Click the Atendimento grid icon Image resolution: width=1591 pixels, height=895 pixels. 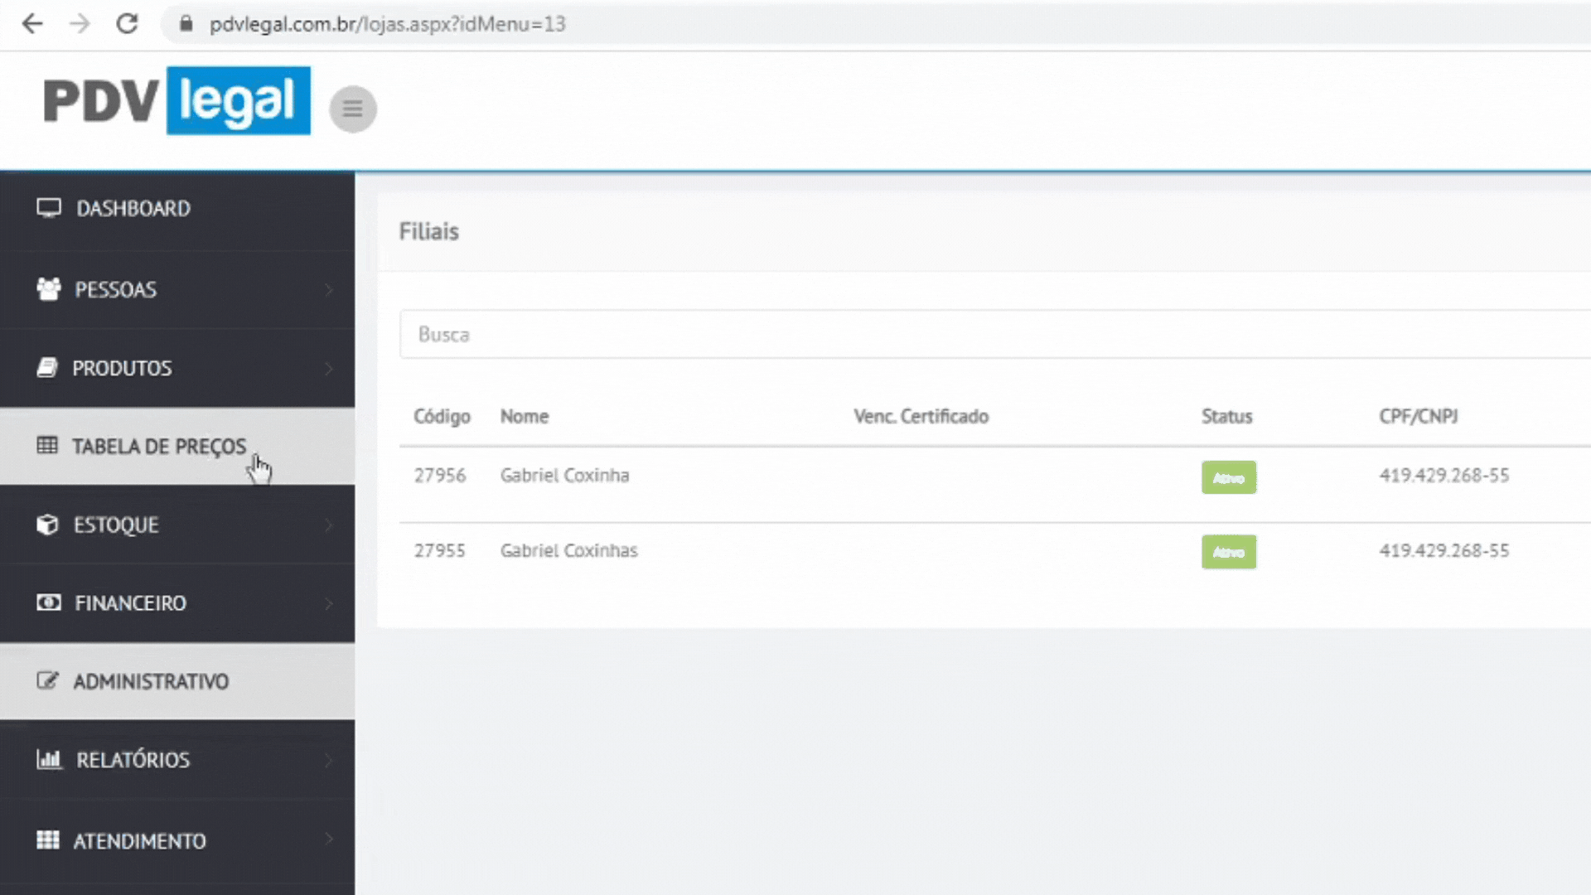[x=48, y=840]
